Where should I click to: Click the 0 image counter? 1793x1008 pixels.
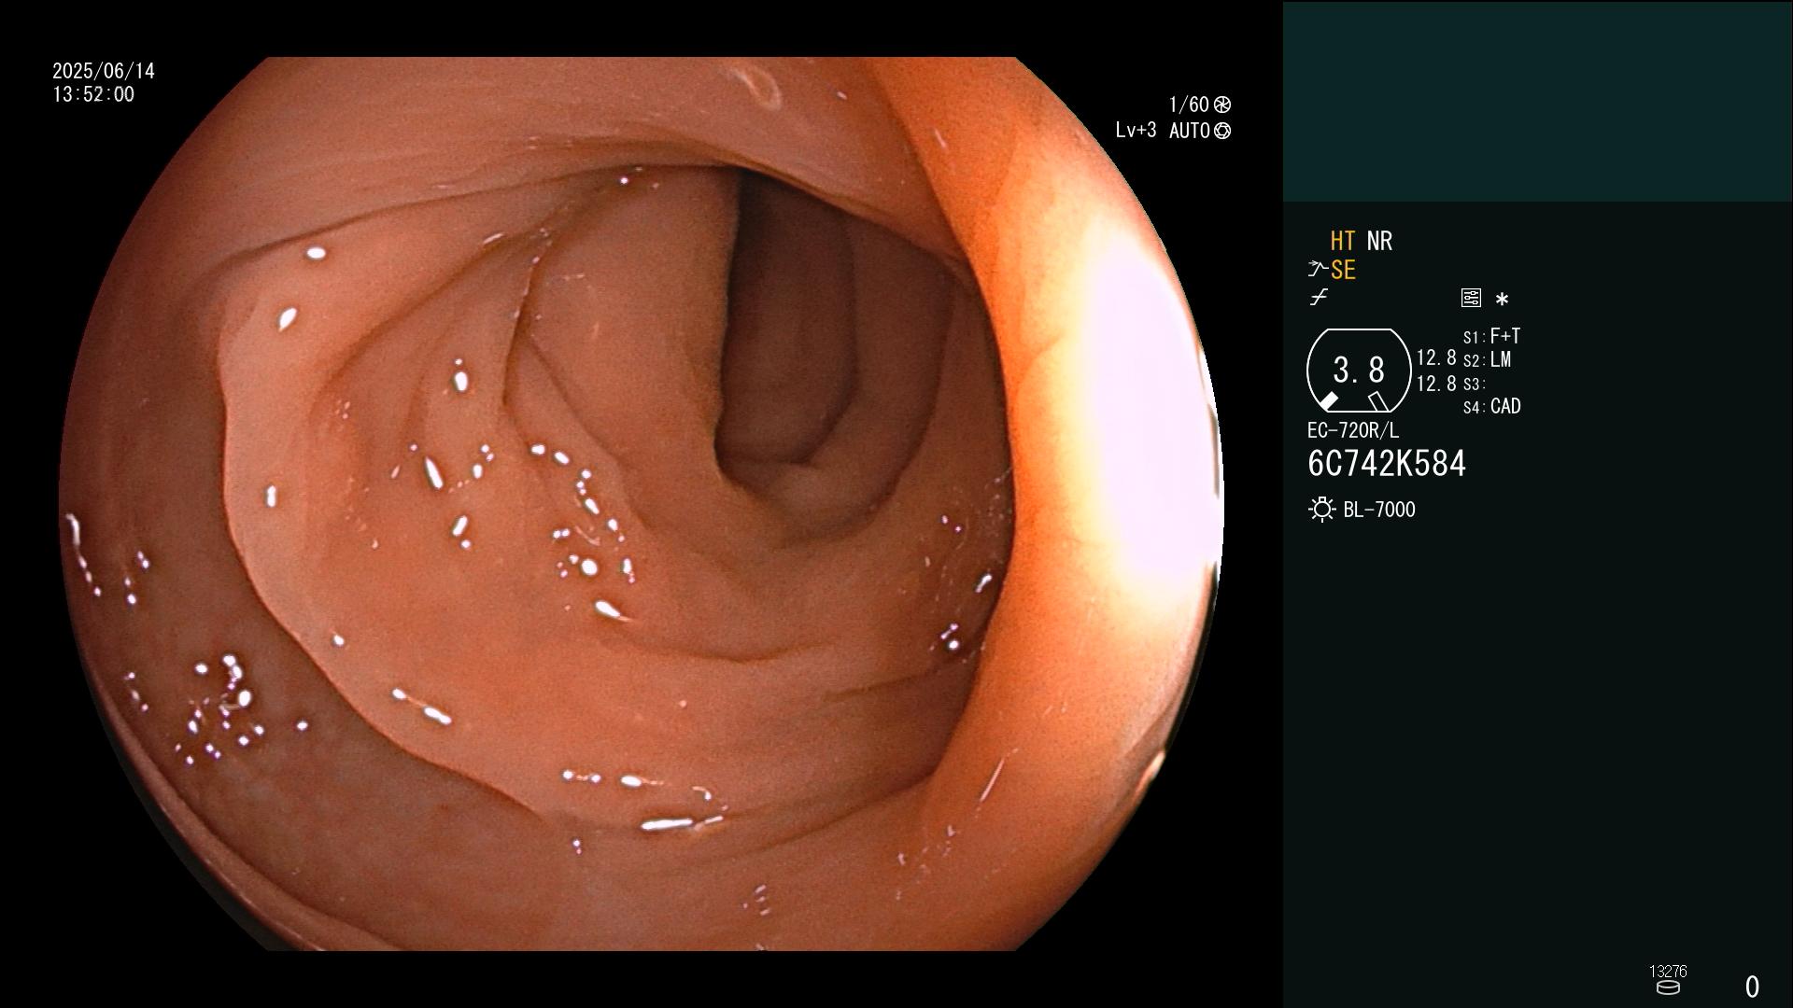click(1752, 987)
